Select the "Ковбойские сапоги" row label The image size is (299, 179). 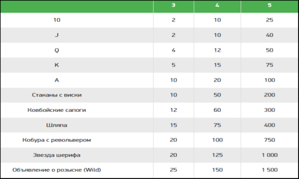[x=57, y=110]
